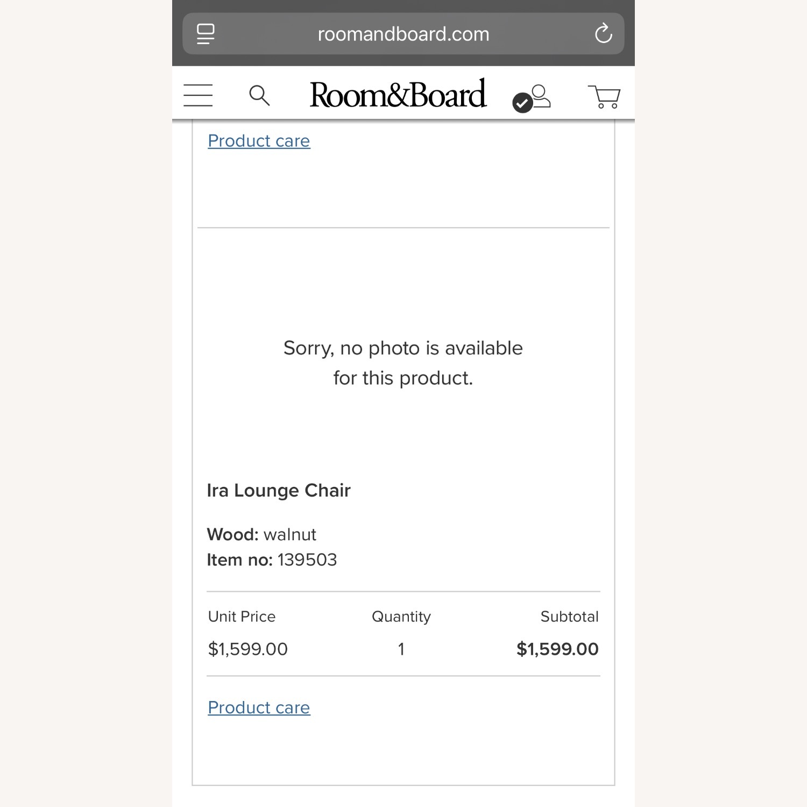807x807 pixels.
Task: Click the Room&Board logo to go home
Action: (397, 93)
